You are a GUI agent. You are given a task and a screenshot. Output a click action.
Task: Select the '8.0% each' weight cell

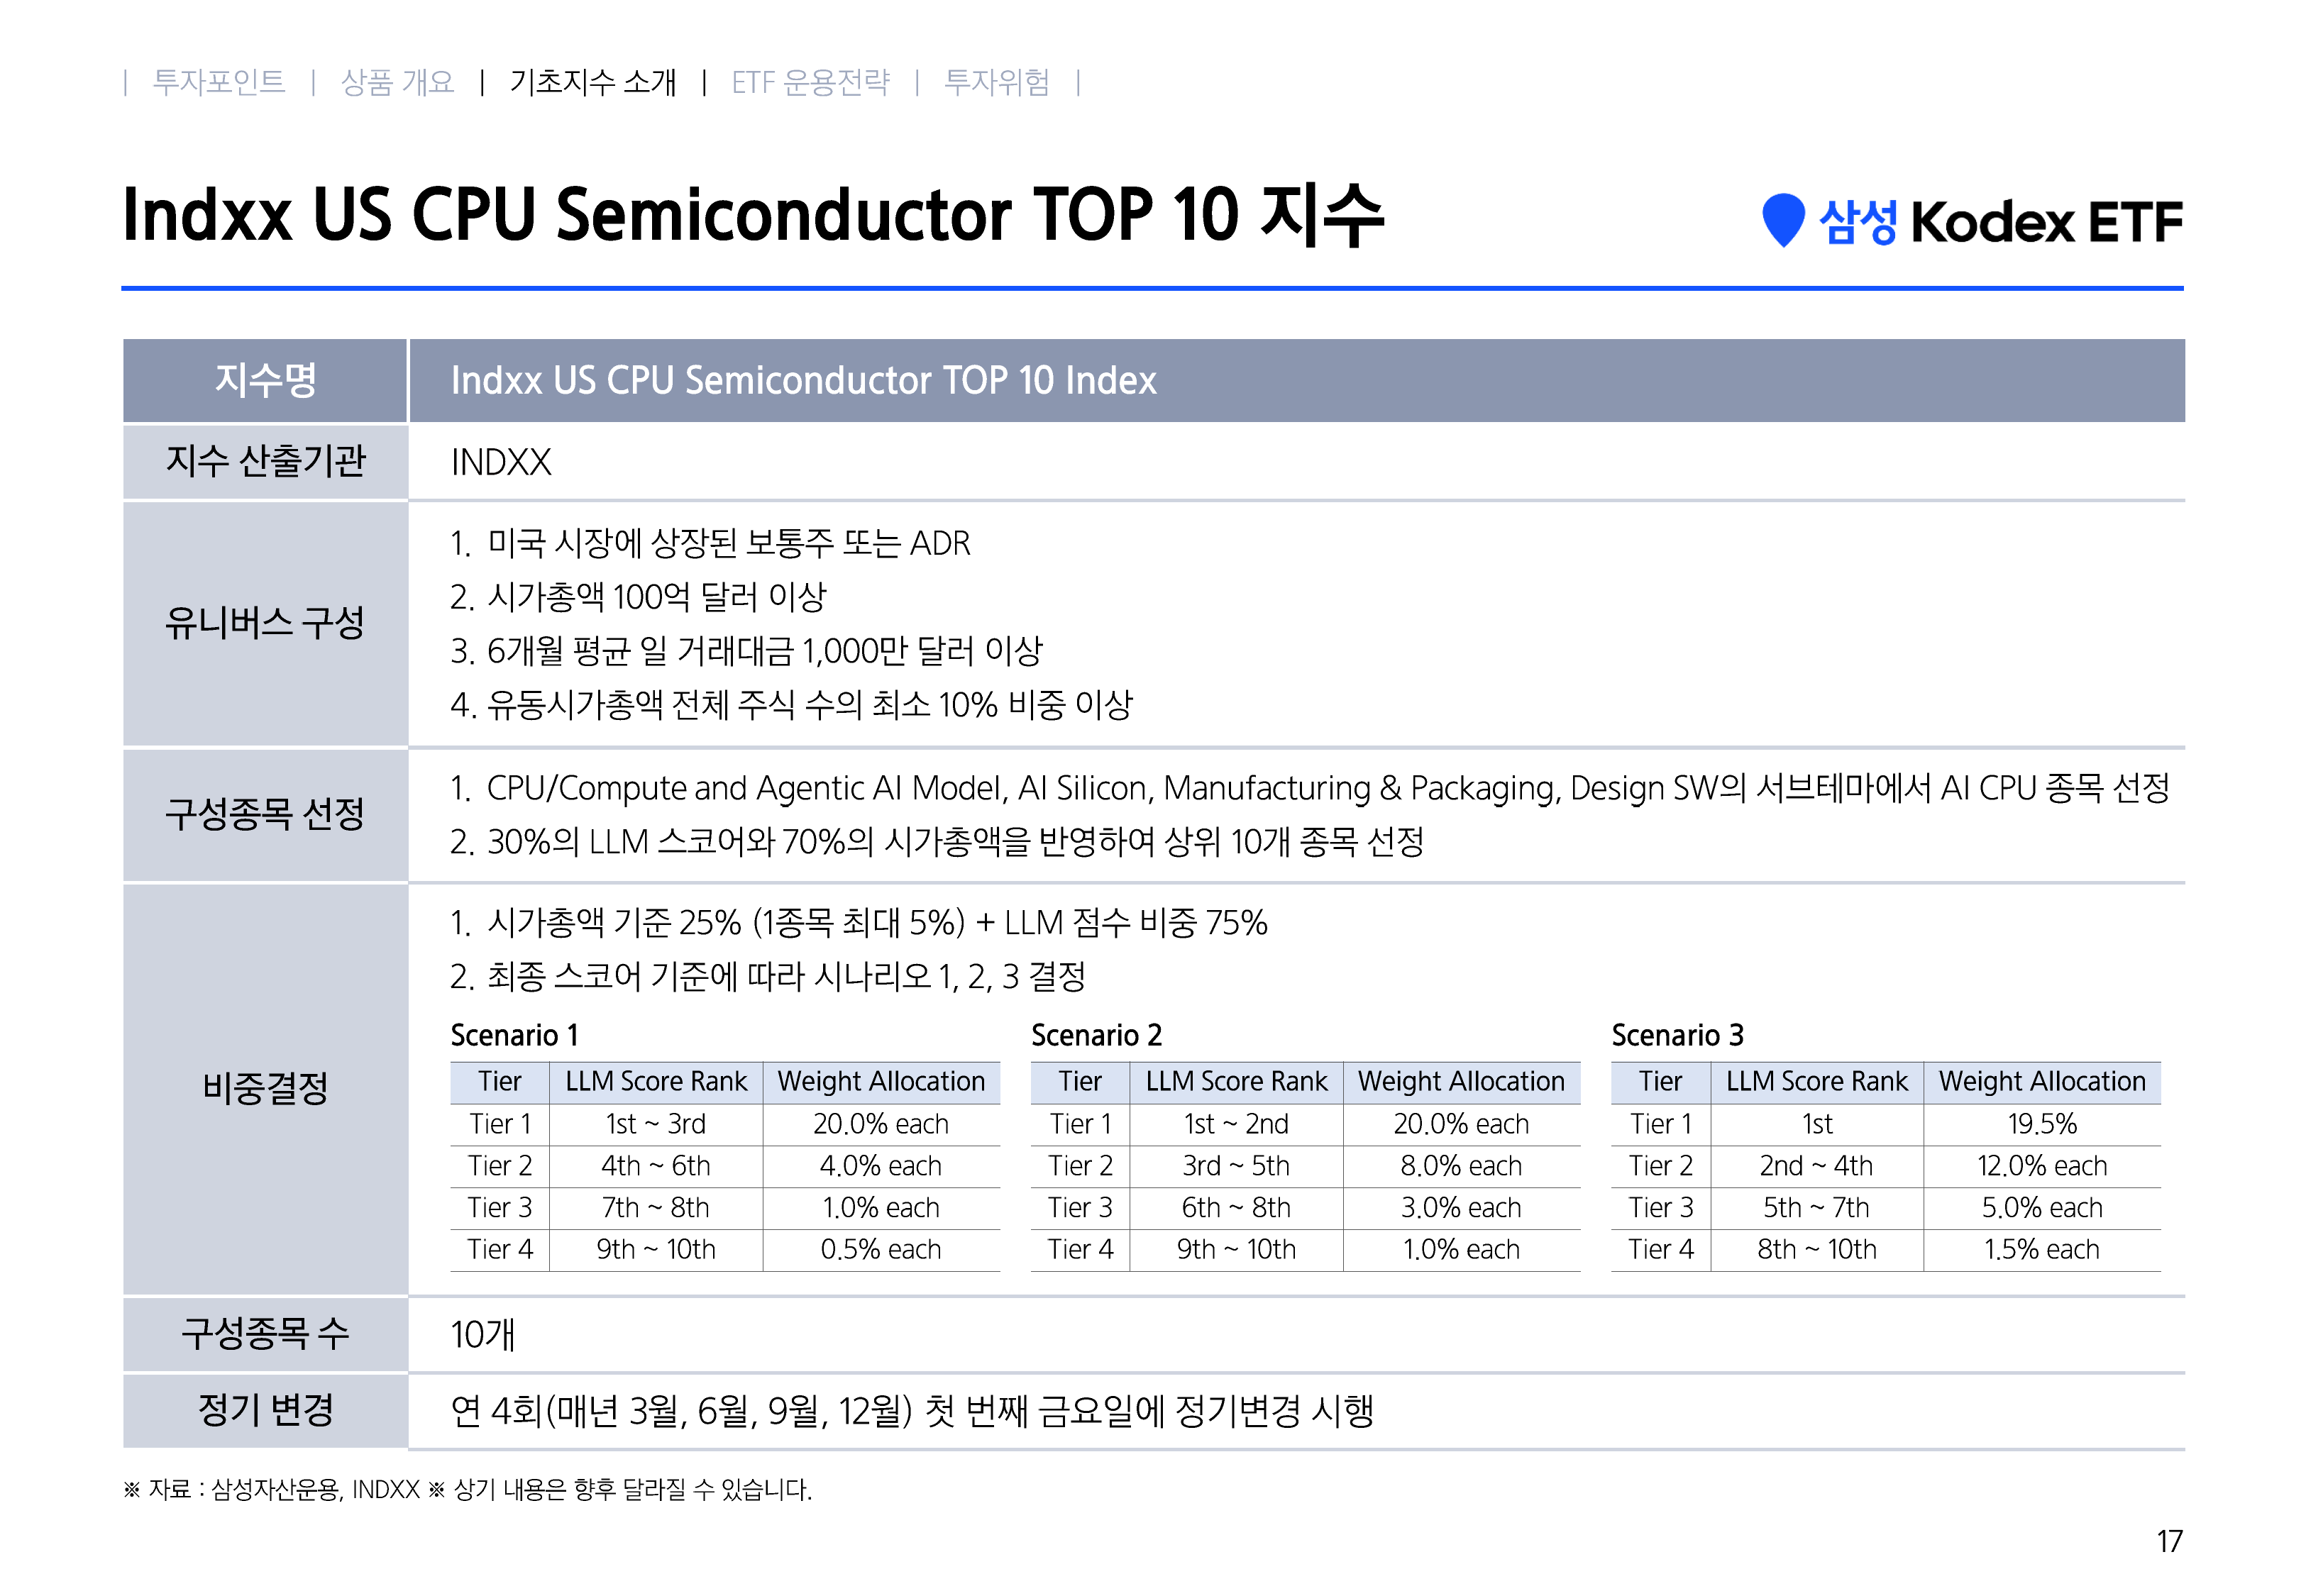click(1461, 1166)
